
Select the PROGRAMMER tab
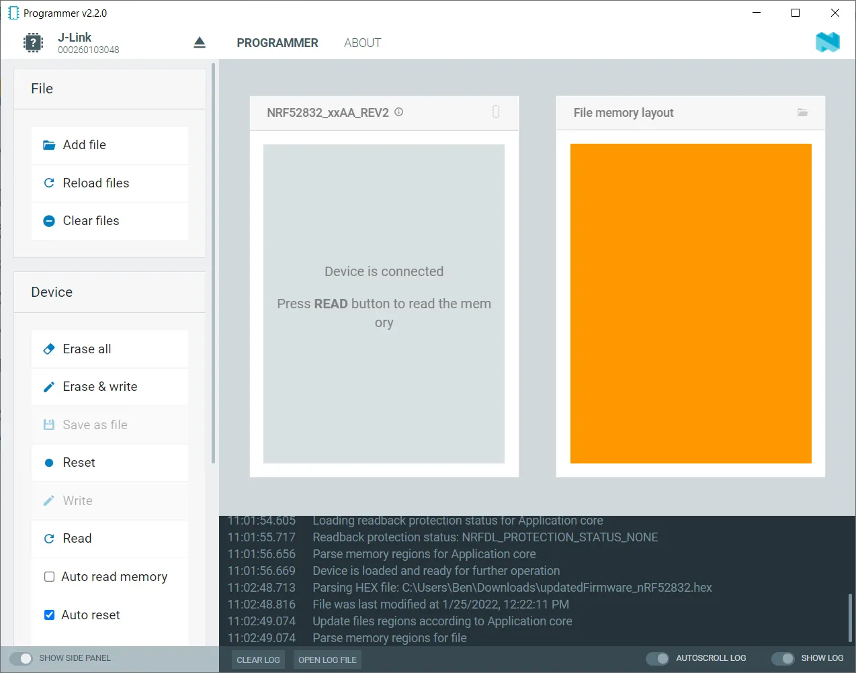pos(277,42)
